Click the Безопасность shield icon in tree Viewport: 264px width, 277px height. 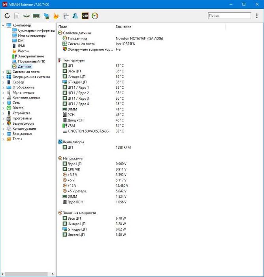pyautogui.click(x=9, y=123)
